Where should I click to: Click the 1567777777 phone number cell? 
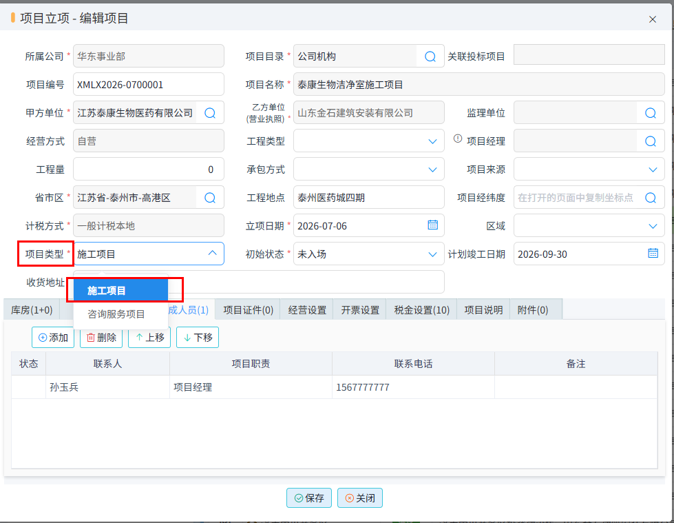pos(413,387)
